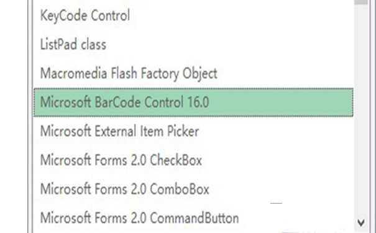Click the scrollbar thumb at top
The height and width of the screenshot is (233, 376).
361,2
